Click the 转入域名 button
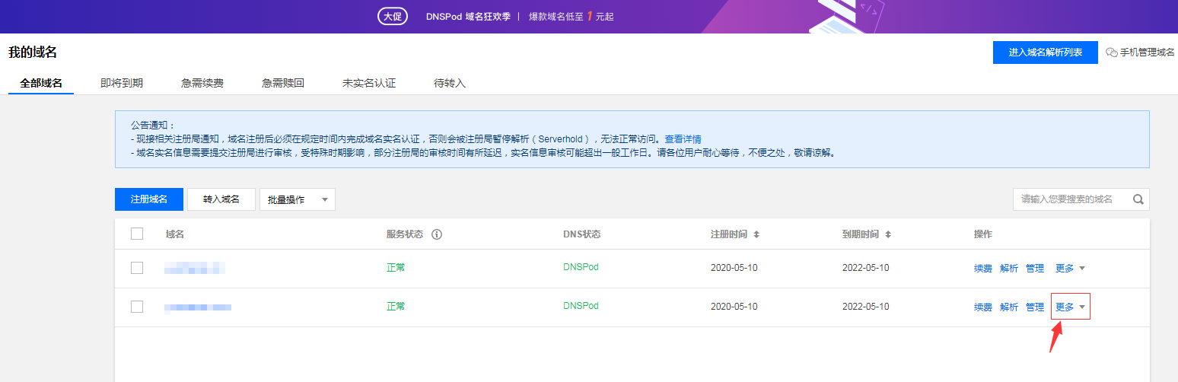The width and height of the screenshot is (1178, 382). 221,199
